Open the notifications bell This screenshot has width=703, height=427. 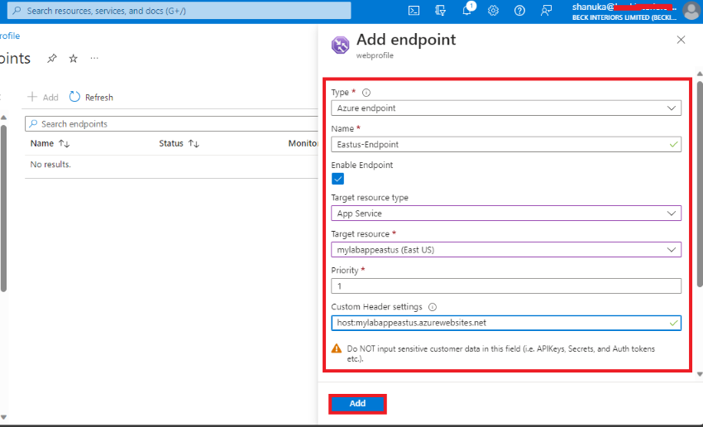467,10
